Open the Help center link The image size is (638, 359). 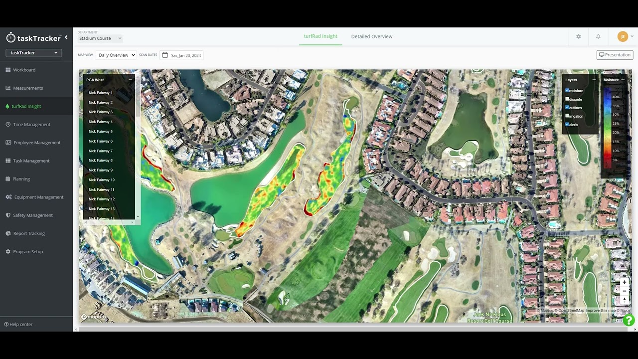point(18,325)
